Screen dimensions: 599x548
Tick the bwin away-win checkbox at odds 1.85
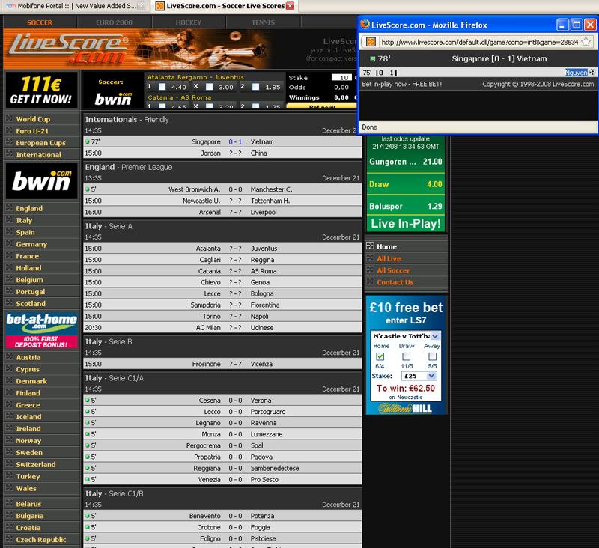[x=255, y=87]
